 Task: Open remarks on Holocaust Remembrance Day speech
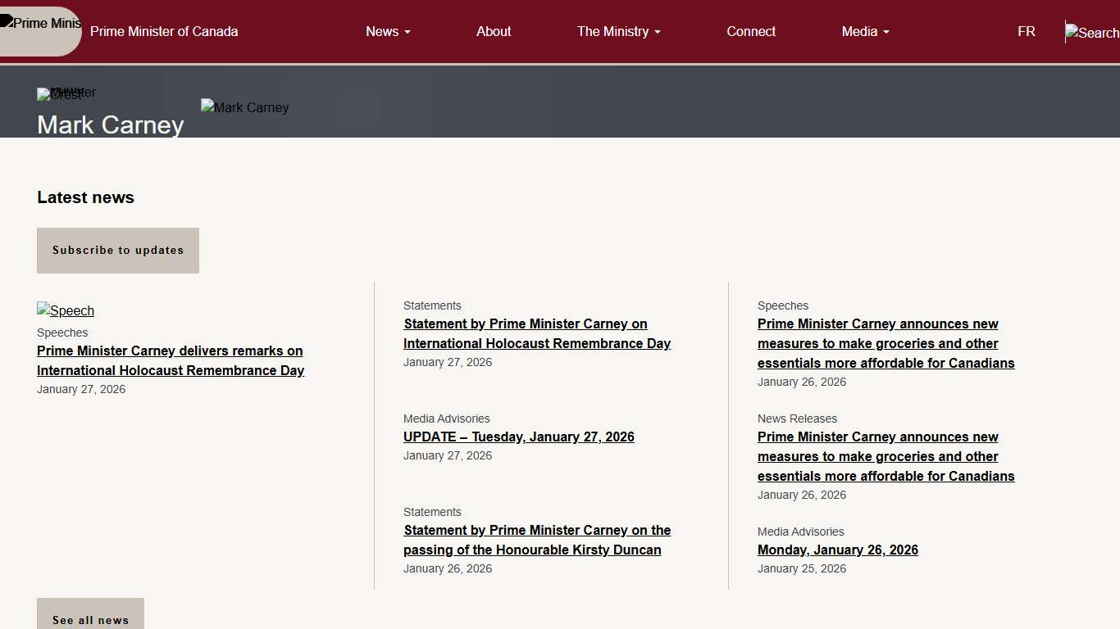pos(170,360)
